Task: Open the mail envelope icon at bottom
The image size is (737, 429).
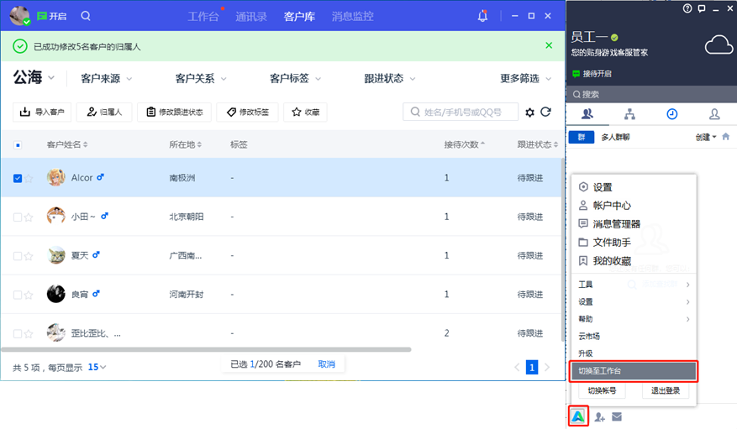Action: [x=617, y=416]
